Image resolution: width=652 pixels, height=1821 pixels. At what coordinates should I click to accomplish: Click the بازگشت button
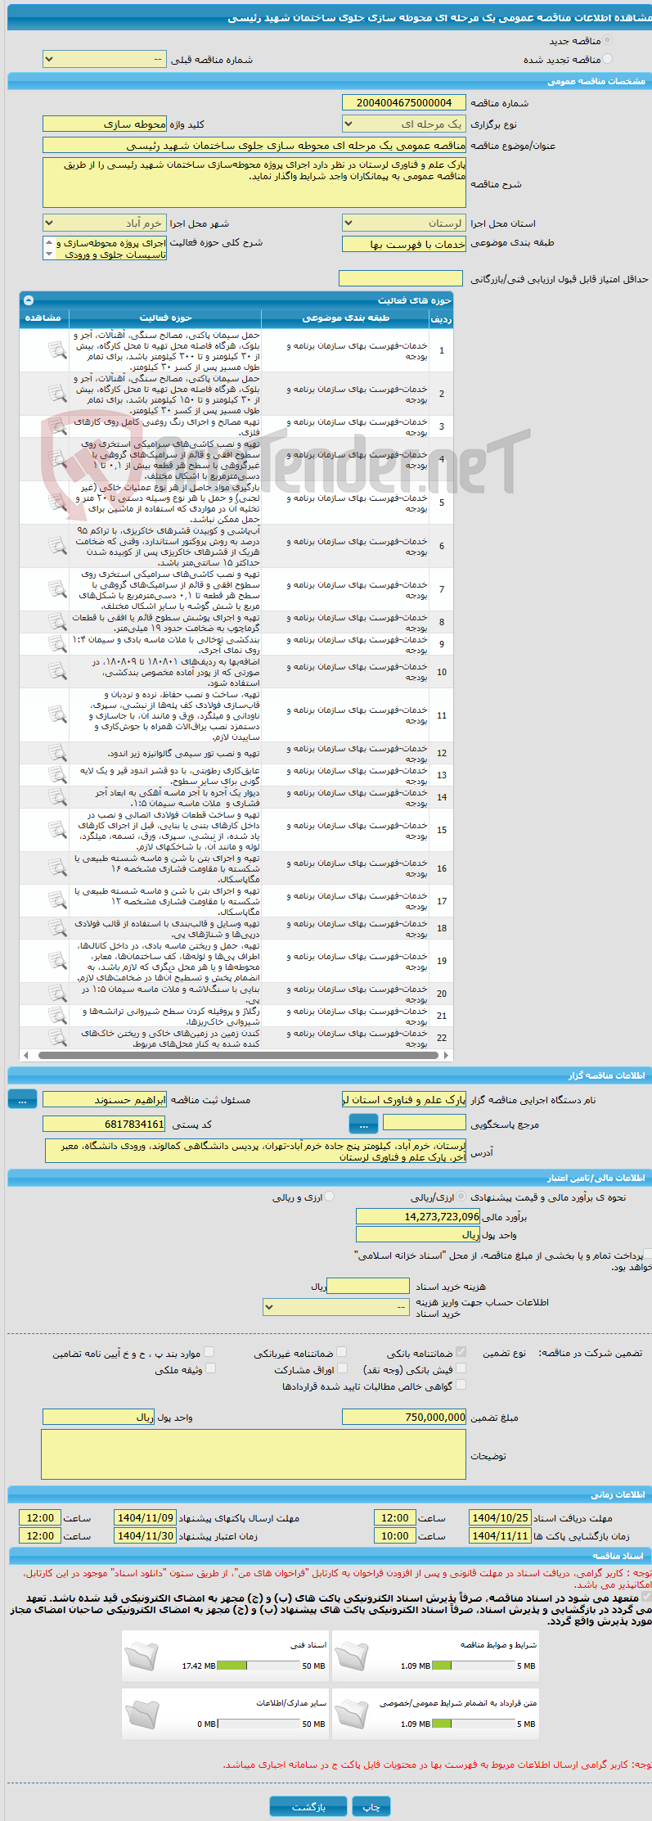(x=308, y=1806)
